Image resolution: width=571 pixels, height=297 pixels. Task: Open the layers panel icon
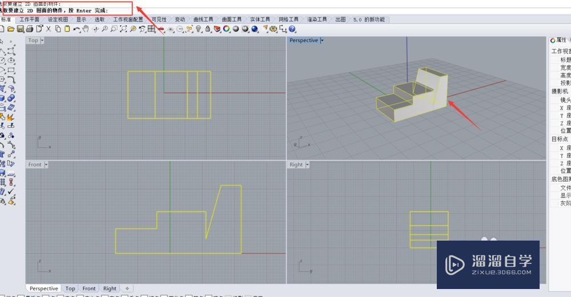click(217, 29)
